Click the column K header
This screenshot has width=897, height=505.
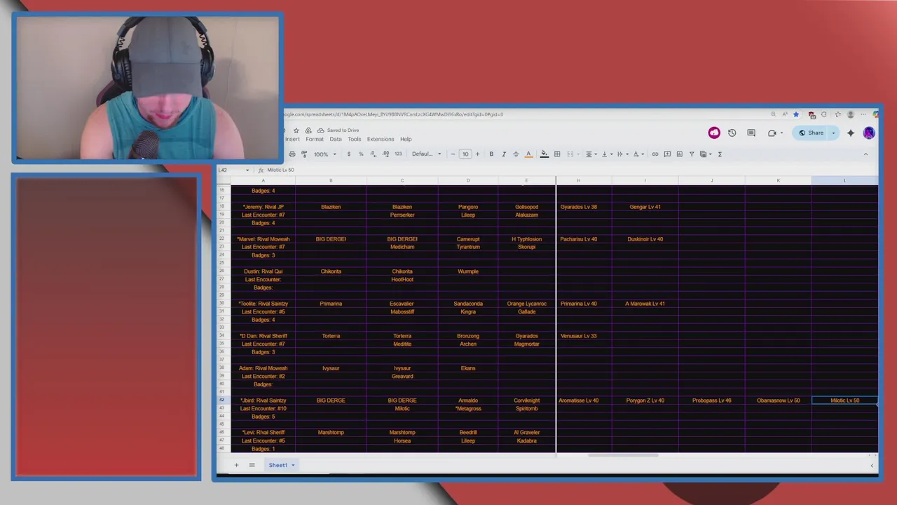778,181
